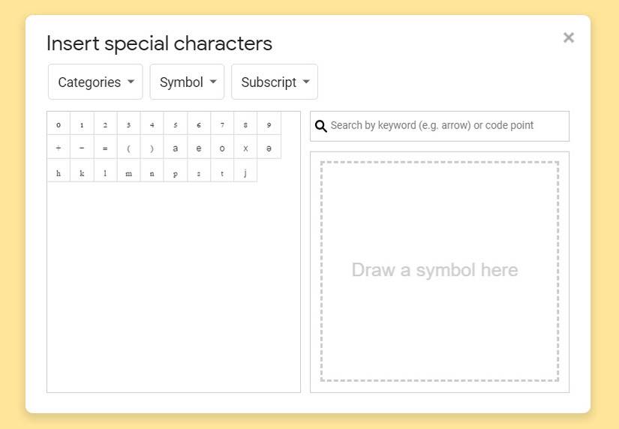The height and width of the screenshot is (429, 619).
Task: Click inside the Draw a symbol area
Action: tap(440, 271)
